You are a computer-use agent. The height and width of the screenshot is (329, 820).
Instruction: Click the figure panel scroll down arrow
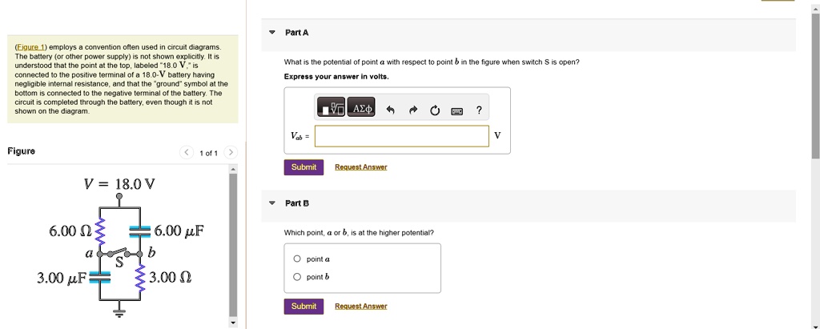click(233, 323)
